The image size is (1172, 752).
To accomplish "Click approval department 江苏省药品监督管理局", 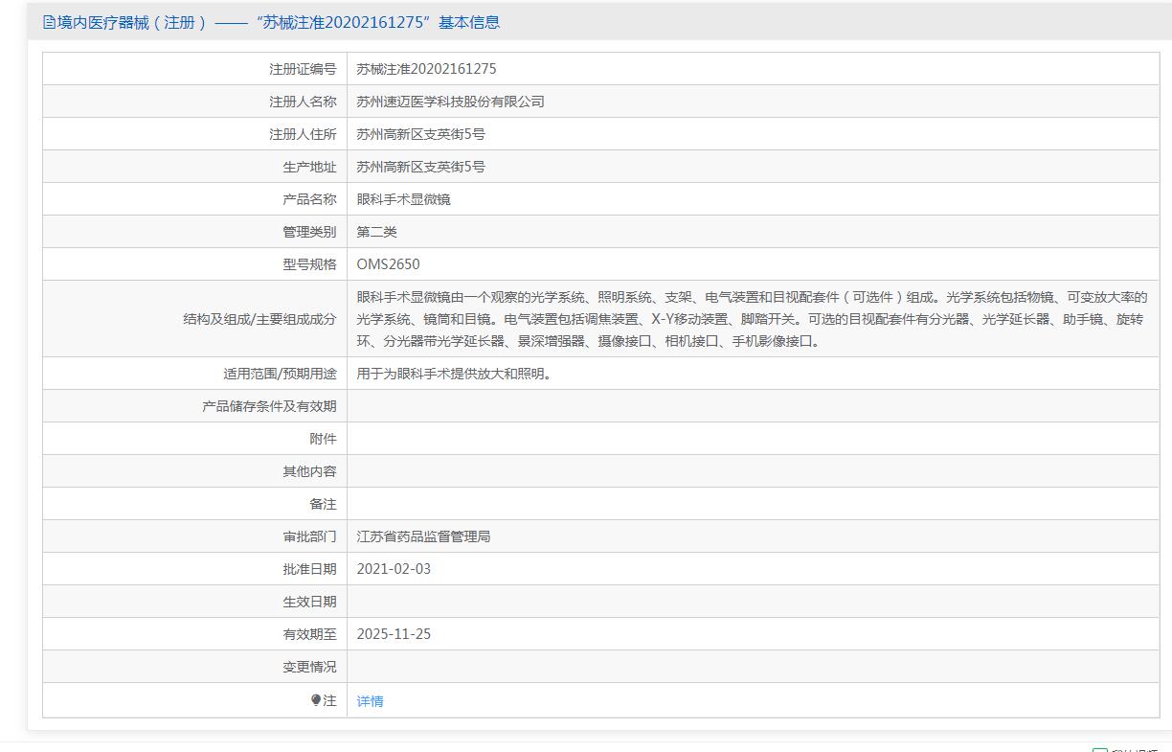I will tap(423, 536).
